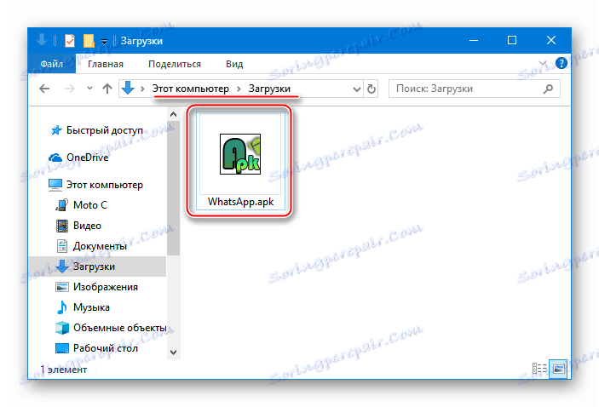The height and width of the screenshot is (407, 599).
Task: Select the WhatsApp.apk file thumbnail
Action: [x=240, y=154]
